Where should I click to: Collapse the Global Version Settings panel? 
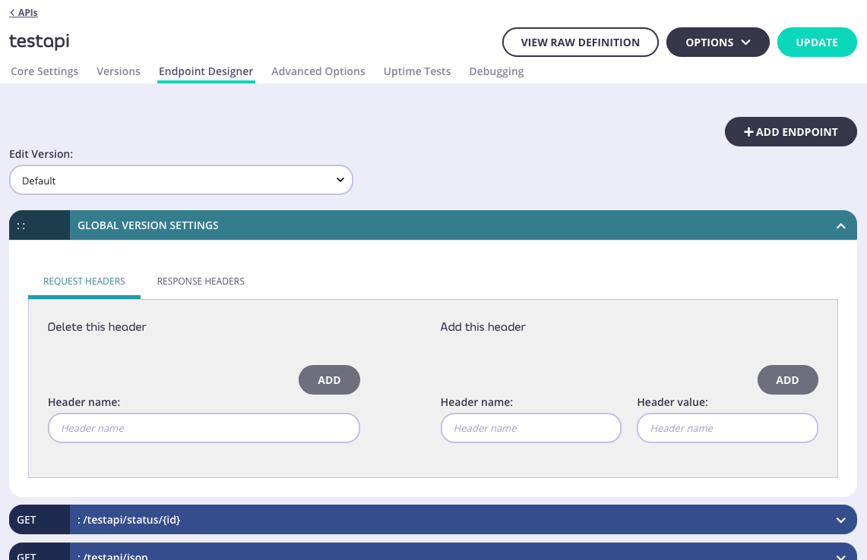[x=841, y=225]
